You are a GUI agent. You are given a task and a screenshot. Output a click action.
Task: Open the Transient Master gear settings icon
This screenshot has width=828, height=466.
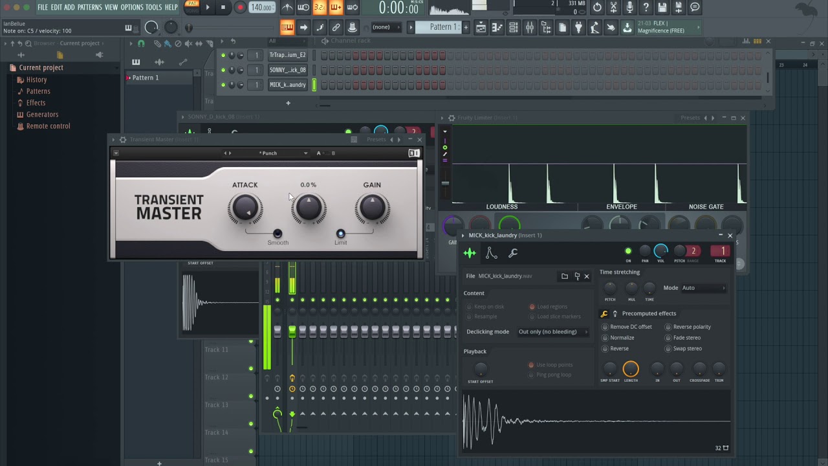122,140
